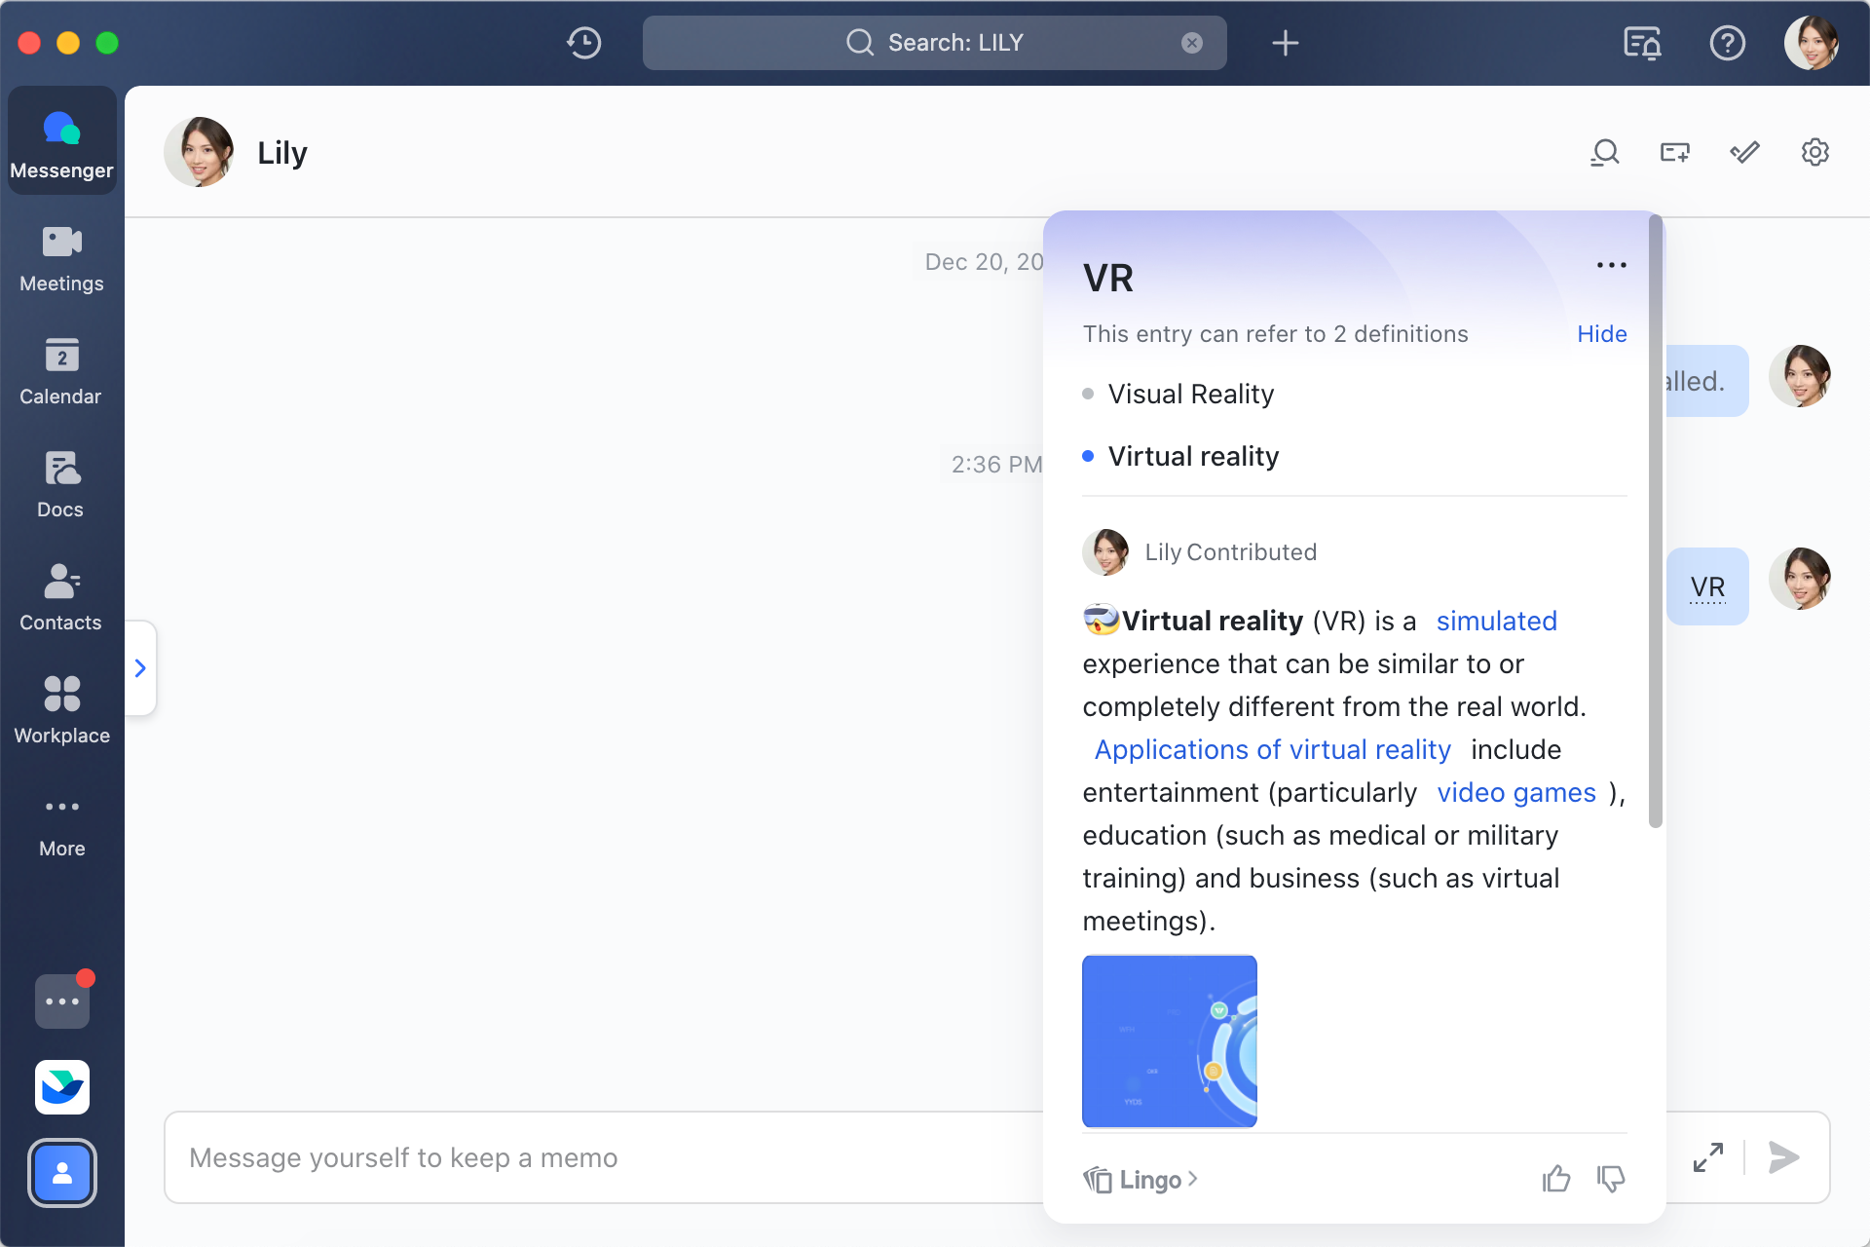Click the send message arrow
This screenshot has width=1870, height=1247.
pos(1783,1157)
